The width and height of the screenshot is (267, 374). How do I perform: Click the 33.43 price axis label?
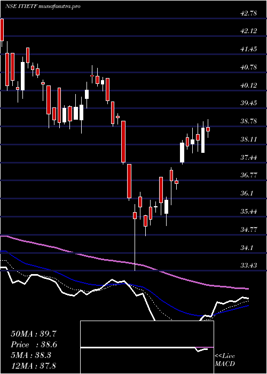point(249,266)
